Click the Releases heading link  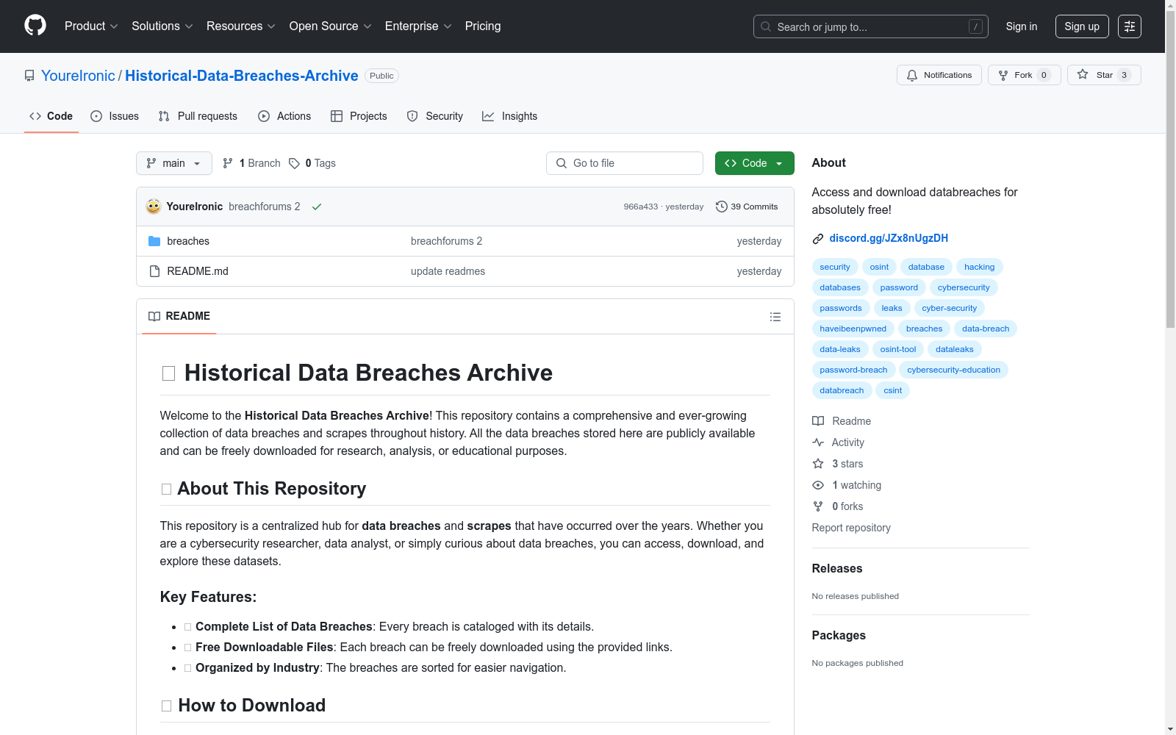(837, 568)
